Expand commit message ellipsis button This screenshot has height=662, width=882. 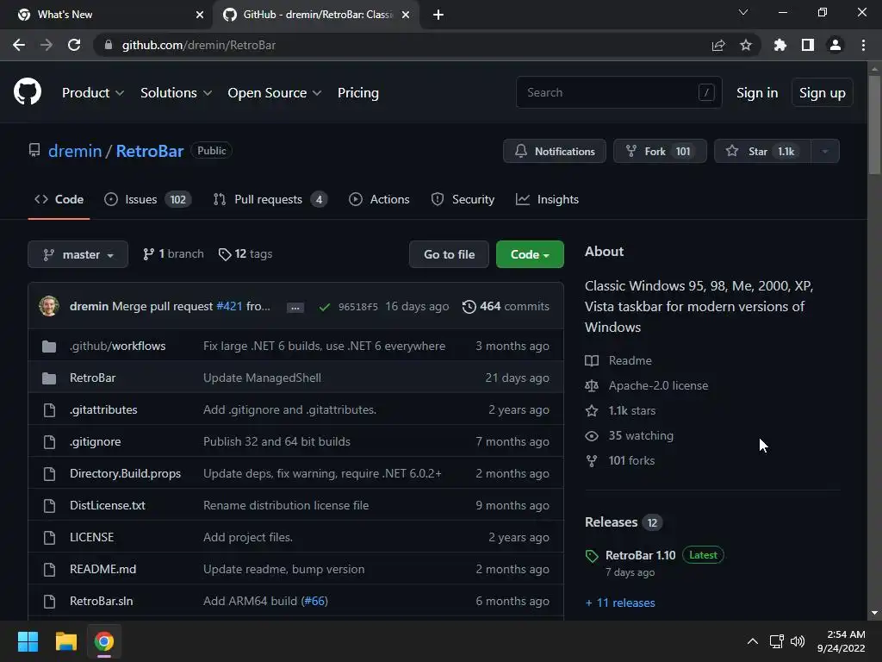coord(295,308)
